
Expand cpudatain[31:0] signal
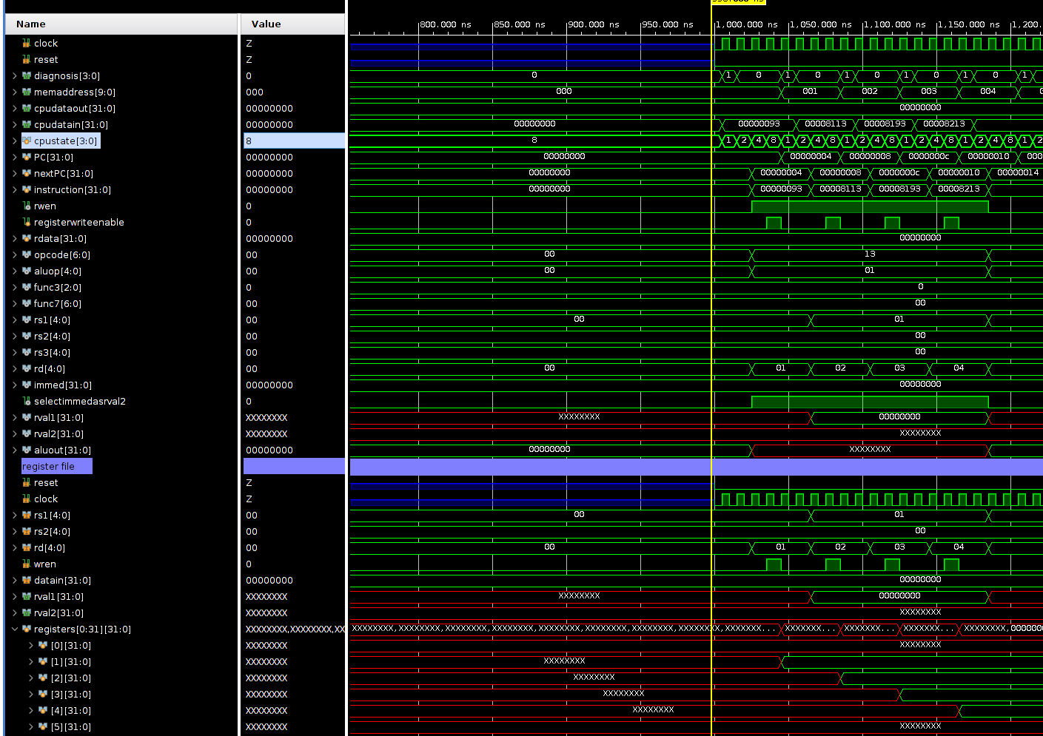[x=15, y=124]
